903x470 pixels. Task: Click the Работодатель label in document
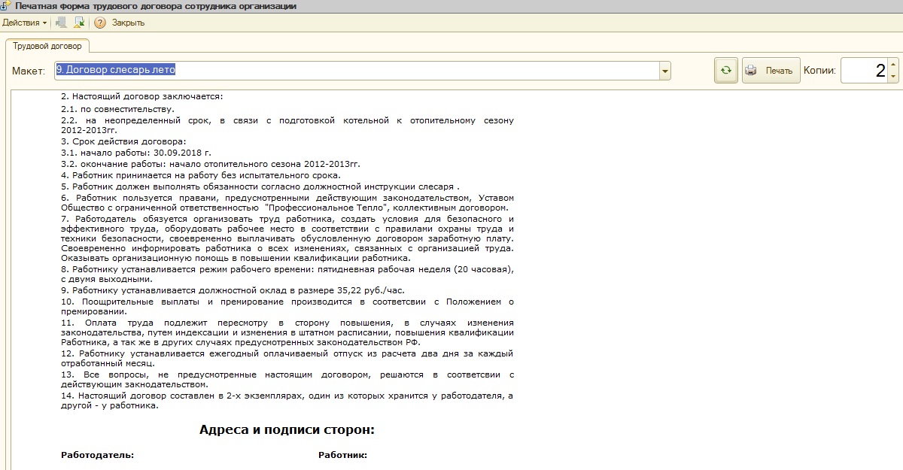[x=97, y=455]
